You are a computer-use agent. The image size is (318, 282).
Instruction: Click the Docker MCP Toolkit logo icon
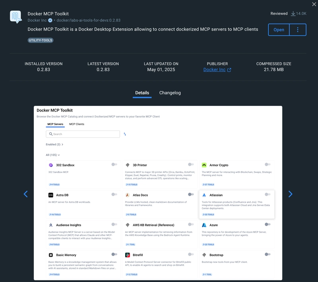(16, 17)
